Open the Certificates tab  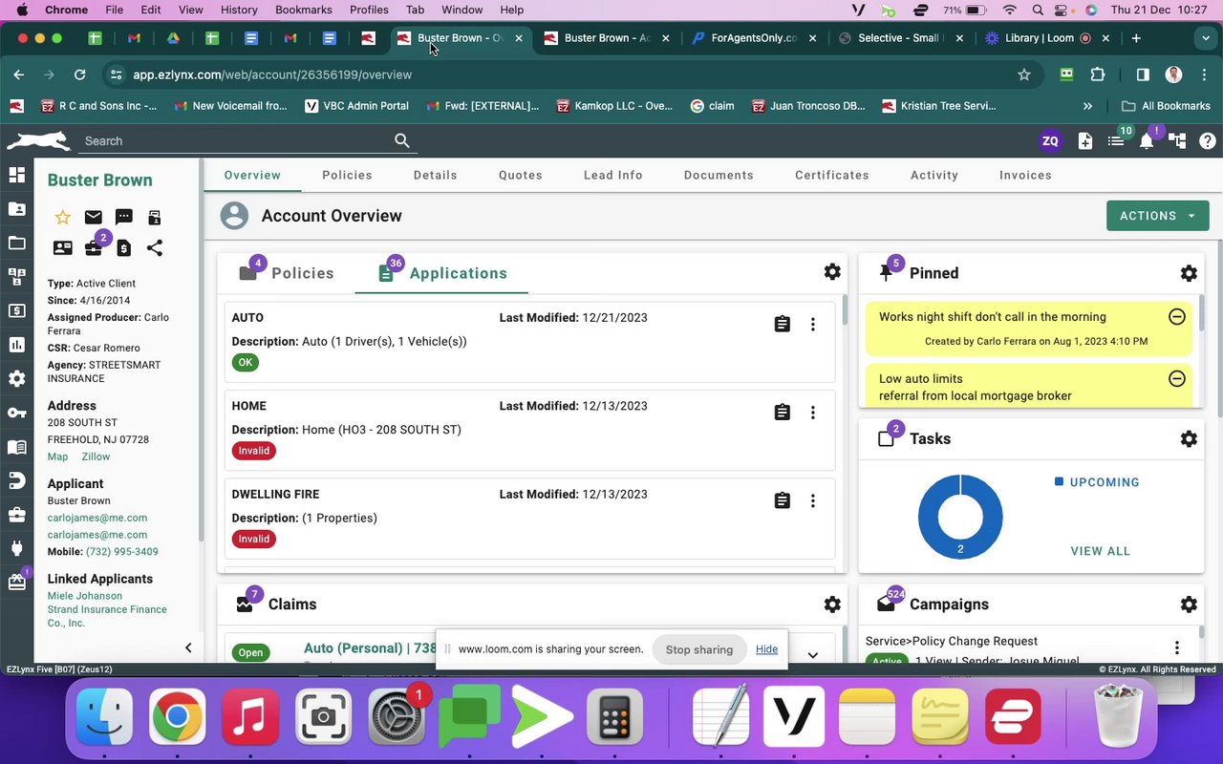click(832, 175)
